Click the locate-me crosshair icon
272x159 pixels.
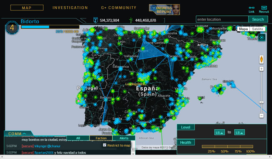(x=262, y=37)
